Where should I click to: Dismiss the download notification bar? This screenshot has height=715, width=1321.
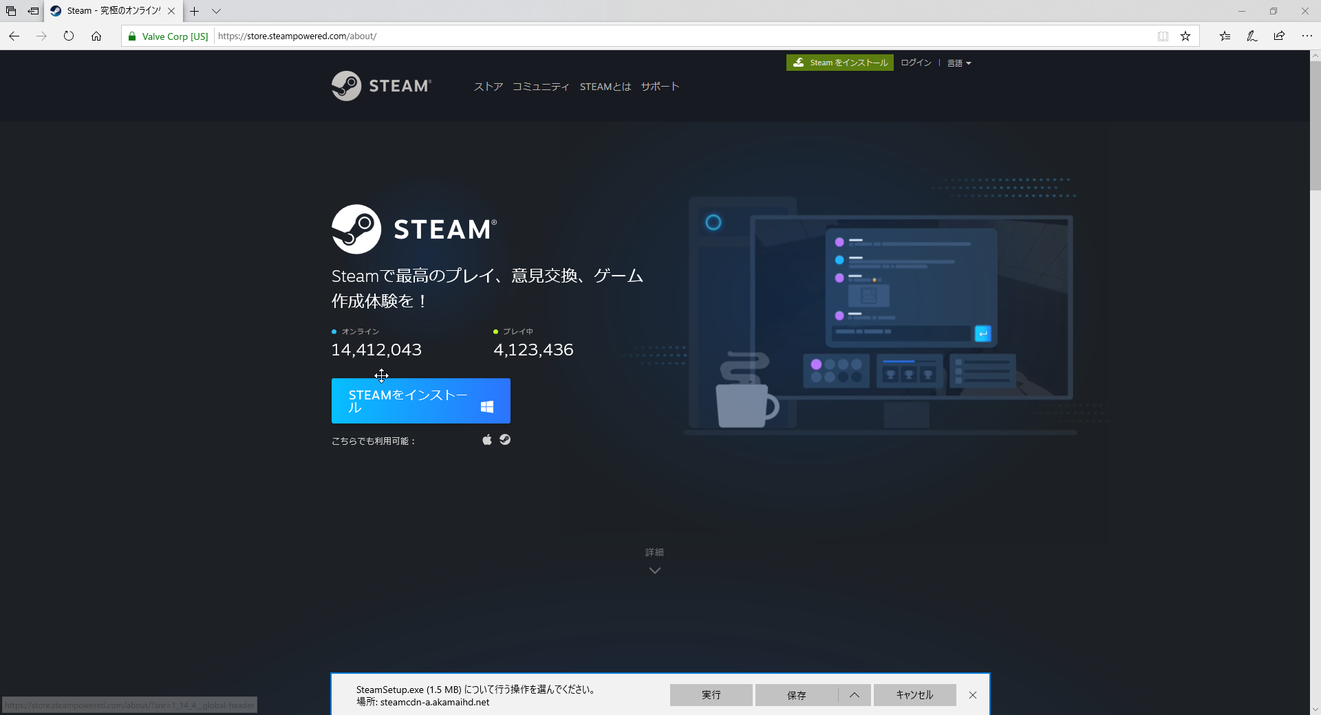pos(973,695)
